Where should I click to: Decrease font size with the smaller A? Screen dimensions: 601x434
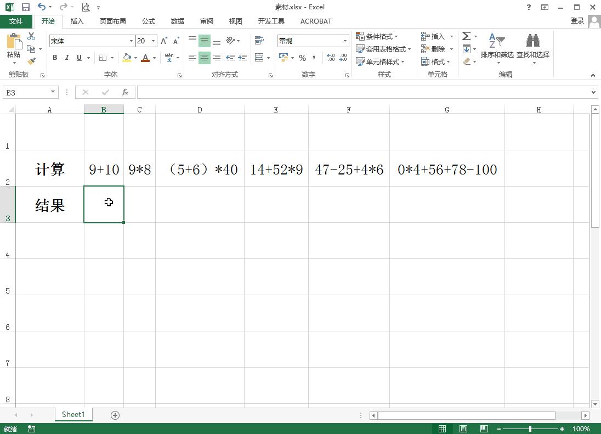click(176, 41)
